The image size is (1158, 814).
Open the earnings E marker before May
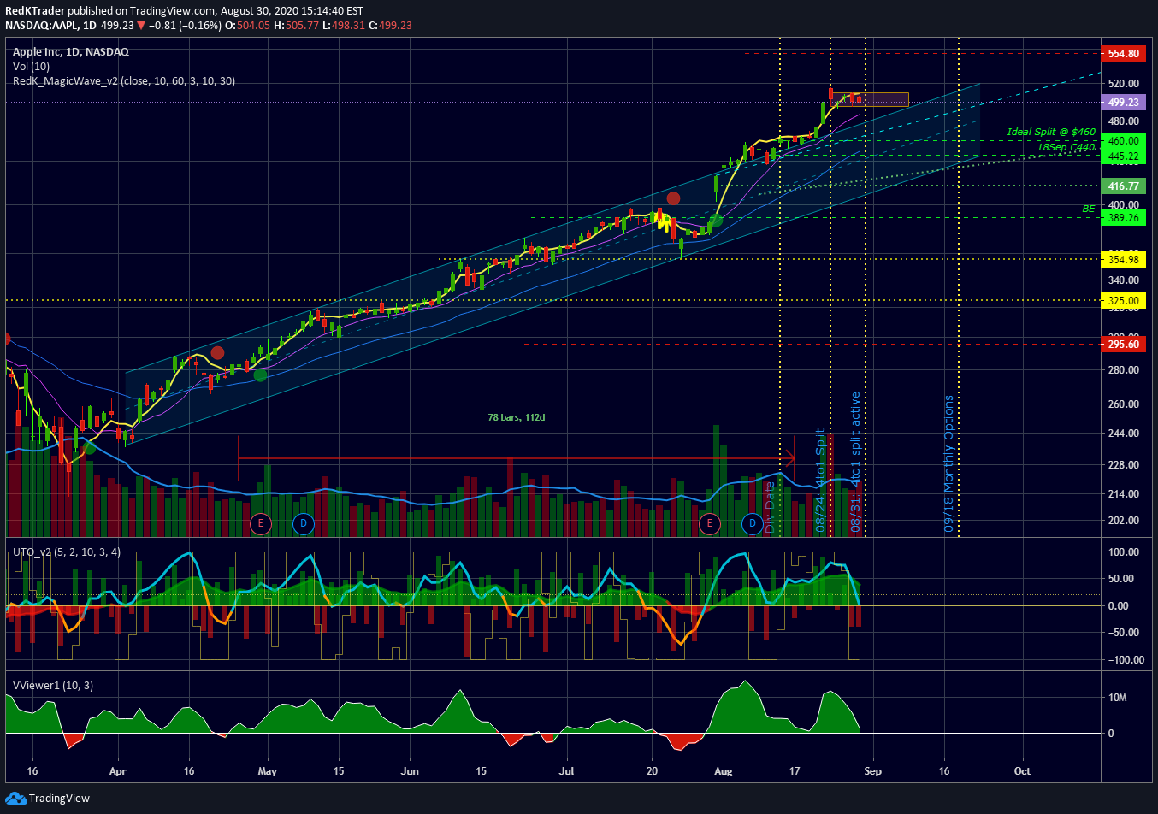pos(260,523)
